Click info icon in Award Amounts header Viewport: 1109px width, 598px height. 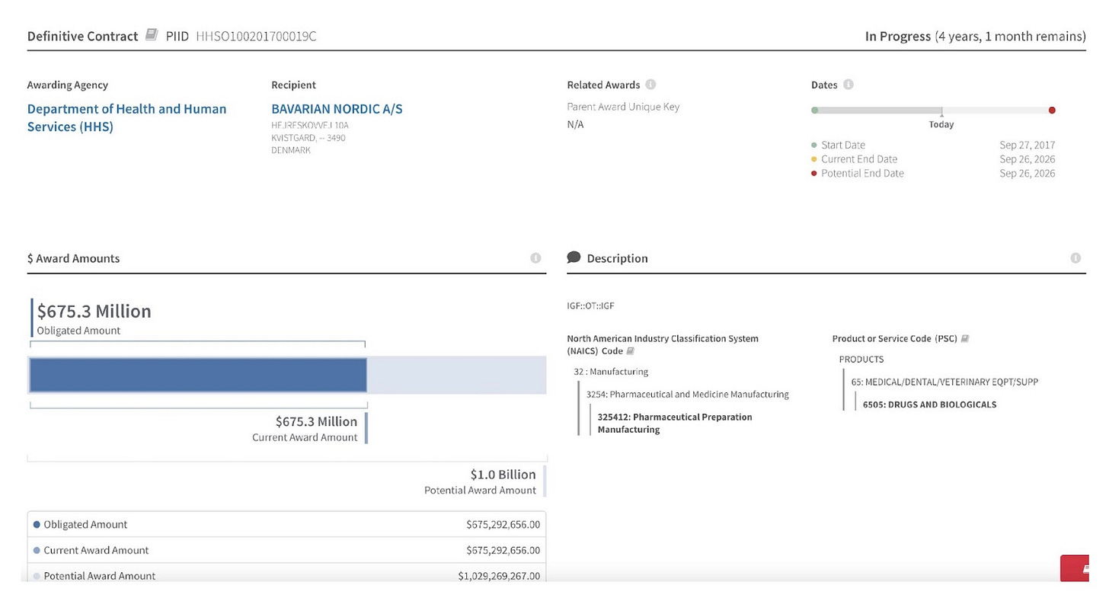[x=535, y=258]
